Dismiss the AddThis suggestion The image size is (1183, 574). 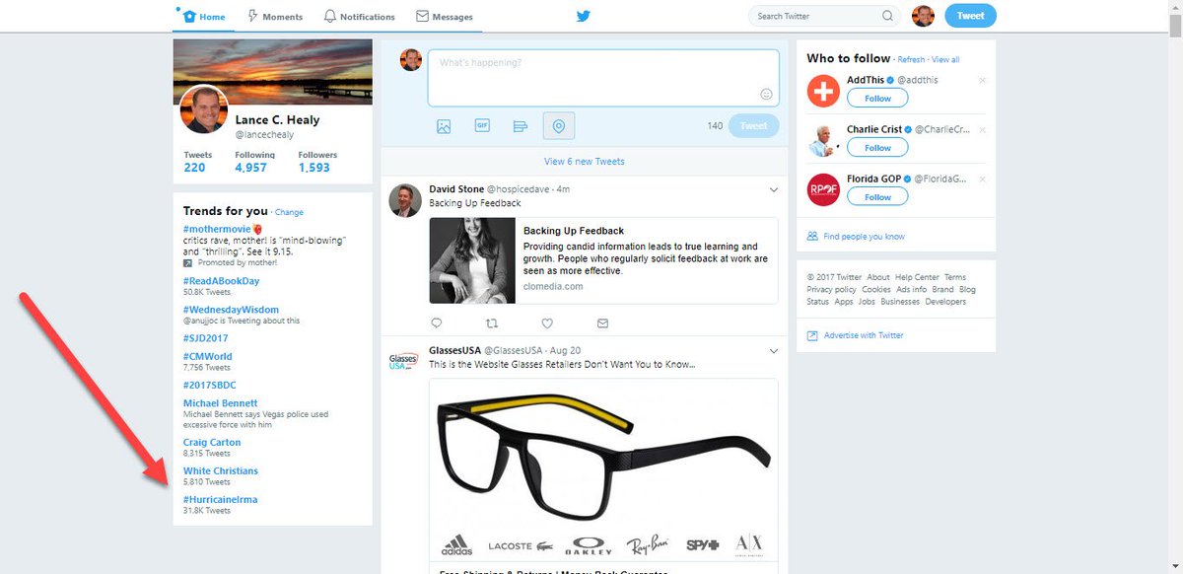pyautogui.click(x=982, y=80)
